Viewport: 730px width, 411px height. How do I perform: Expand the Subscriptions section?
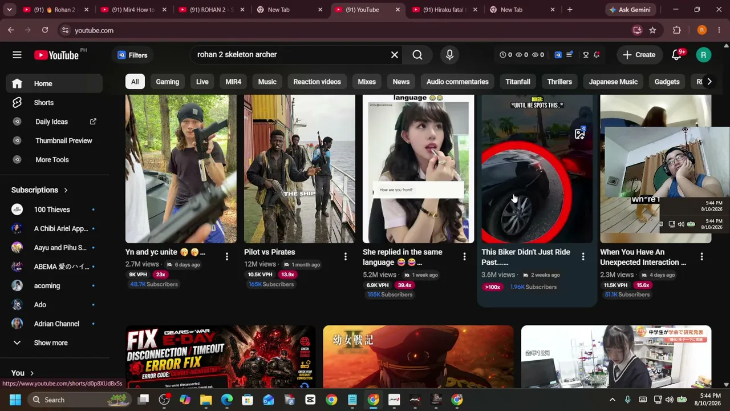coord(40,190)
